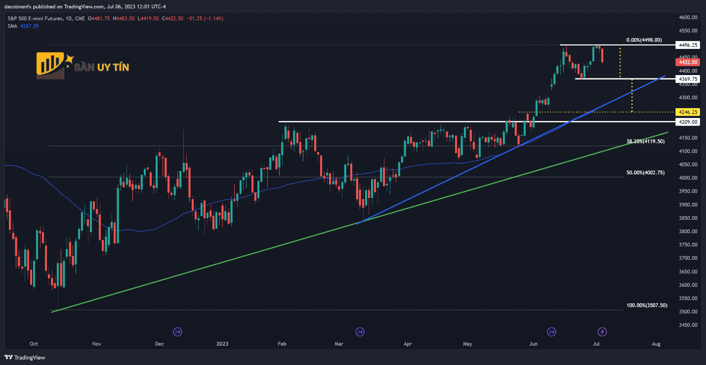Click the TradingView logo at bottom
The image size is (706, 365).
point(25,358)
